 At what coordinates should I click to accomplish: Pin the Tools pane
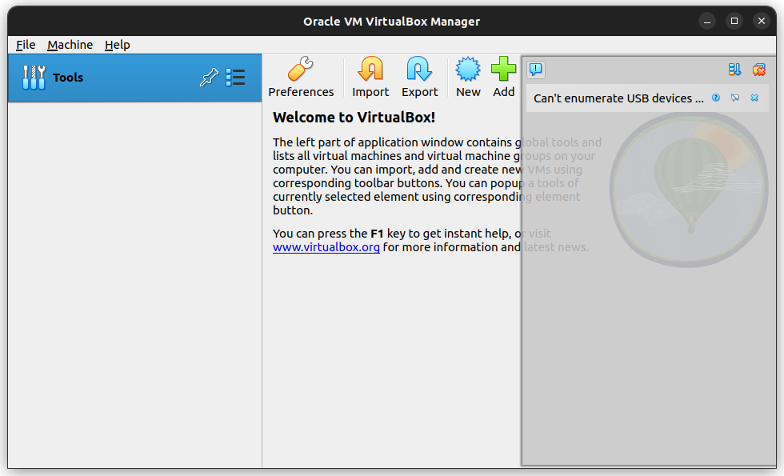(x=209, y=78)
